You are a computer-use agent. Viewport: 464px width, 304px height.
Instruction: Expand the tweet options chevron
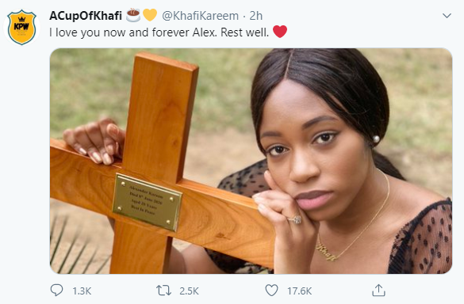pos(447,15)
